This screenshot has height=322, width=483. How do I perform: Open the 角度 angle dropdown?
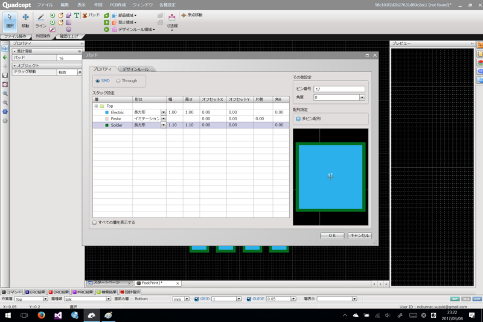[x=362, y=97]
